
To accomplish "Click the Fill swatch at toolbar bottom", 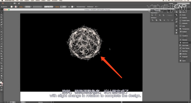I will pyautogui.click(x=1, y=83).
